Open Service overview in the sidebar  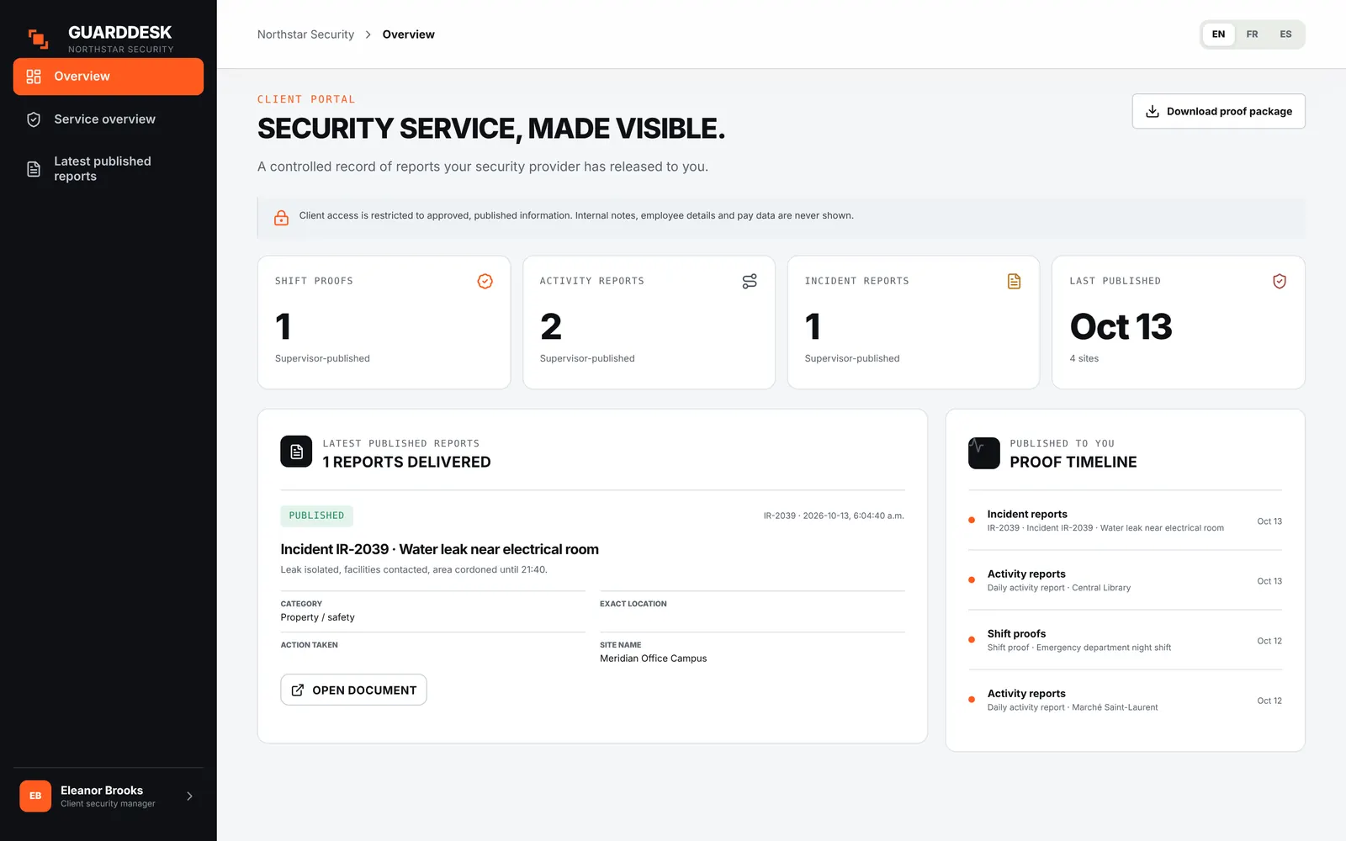[109, 119]
